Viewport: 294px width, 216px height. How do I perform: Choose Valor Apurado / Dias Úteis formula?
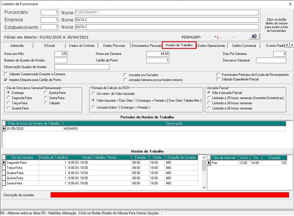(x=93, y=100)
